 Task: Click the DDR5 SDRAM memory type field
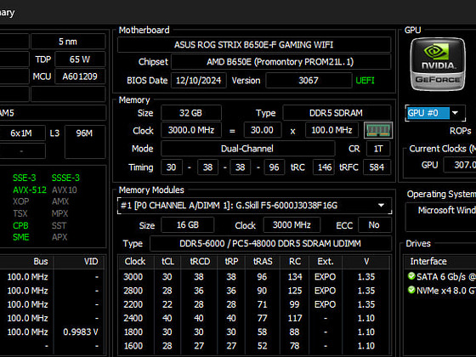click(337, 113)
